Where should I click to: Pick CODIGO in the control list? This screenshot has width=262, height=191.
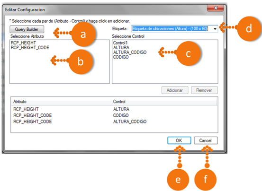[x=121, y=57]
